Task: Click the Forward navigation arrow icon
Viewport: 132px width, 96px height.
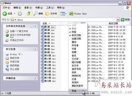Action: [20, 14]
